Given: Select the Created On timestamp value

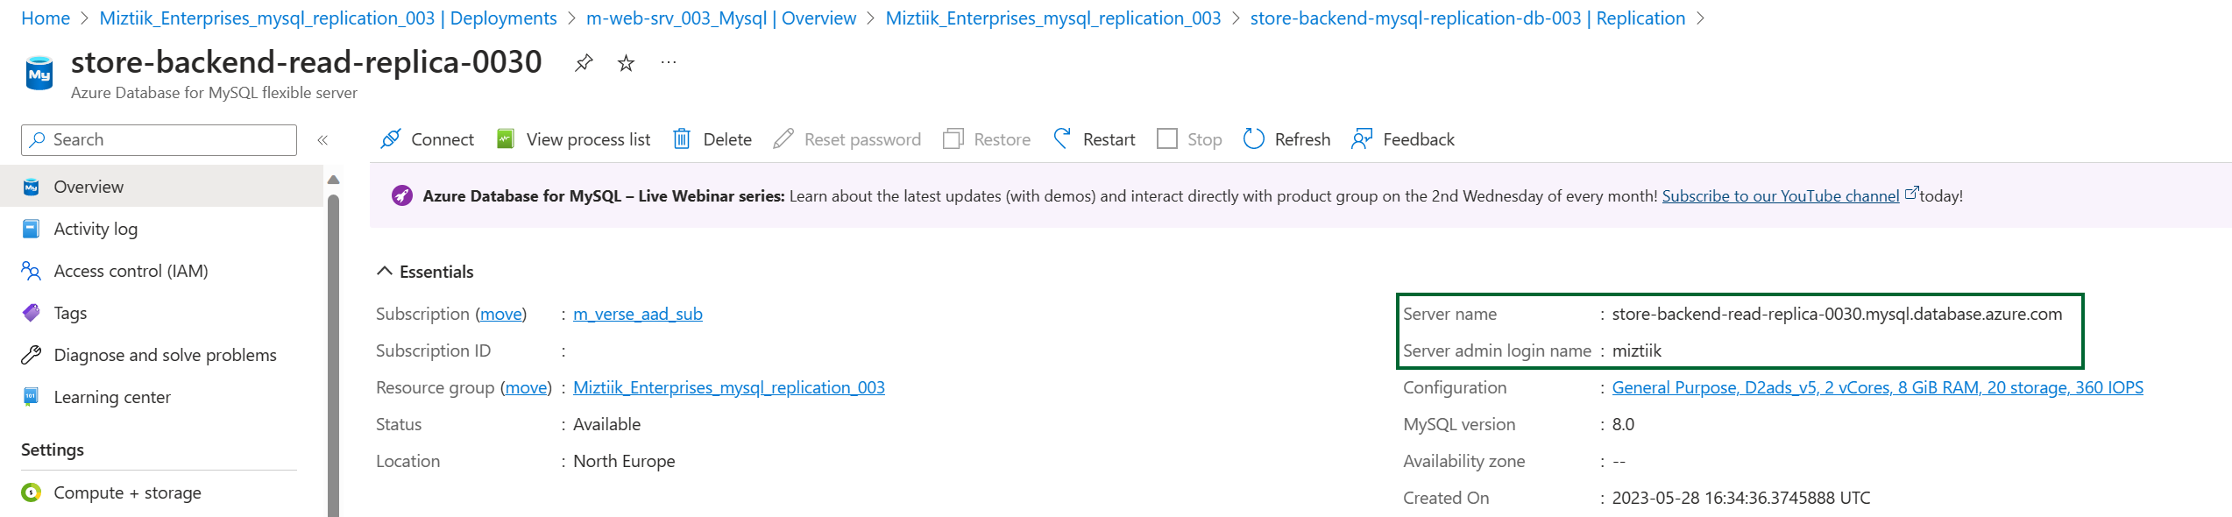Looking at the screenshot, I should click(1741, 498).
